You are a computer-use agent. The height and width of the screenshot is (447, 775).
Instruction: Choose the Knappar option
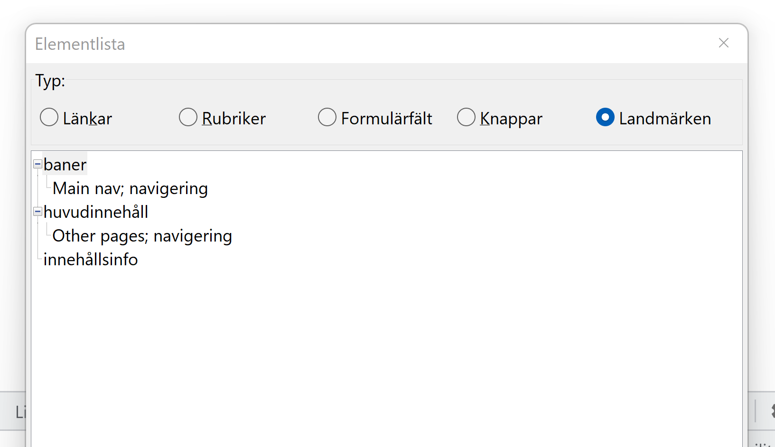466,117
